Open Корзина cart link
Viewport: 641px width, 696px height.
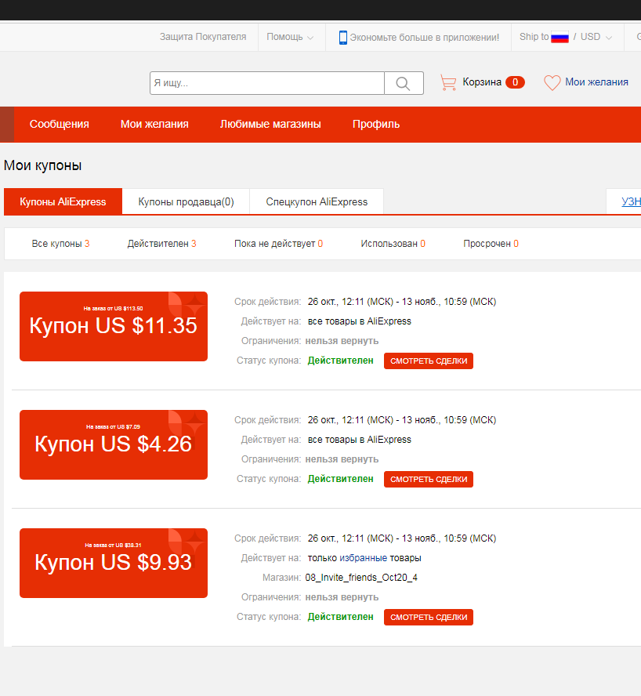click(x=482, y=82)
